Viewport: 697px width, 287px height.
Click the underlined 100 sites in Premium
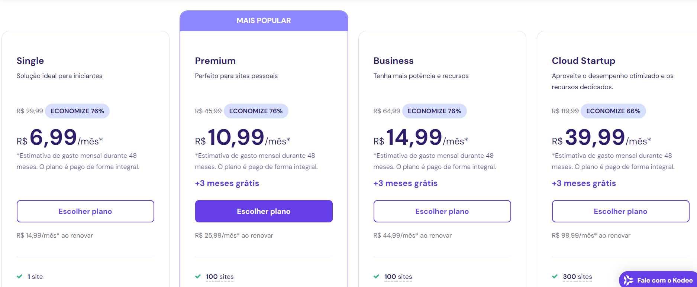(x=220, y=277)
